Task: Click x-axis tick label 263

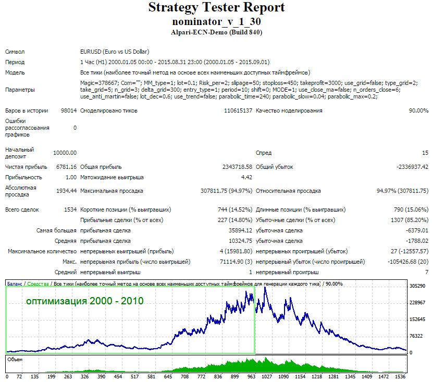Action: coord(68,377)
